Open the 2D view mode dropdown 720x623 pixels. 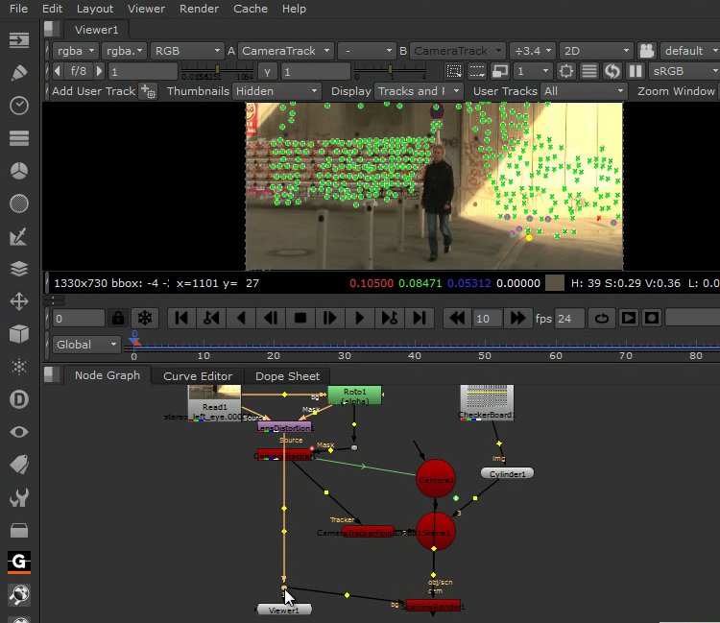[596, 51]
